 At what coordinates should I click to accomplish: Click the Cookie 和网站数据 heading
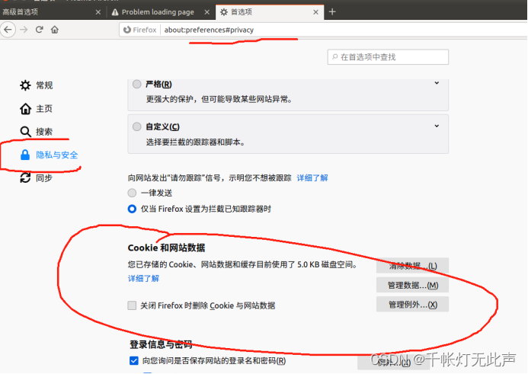[x=166, y=248]
